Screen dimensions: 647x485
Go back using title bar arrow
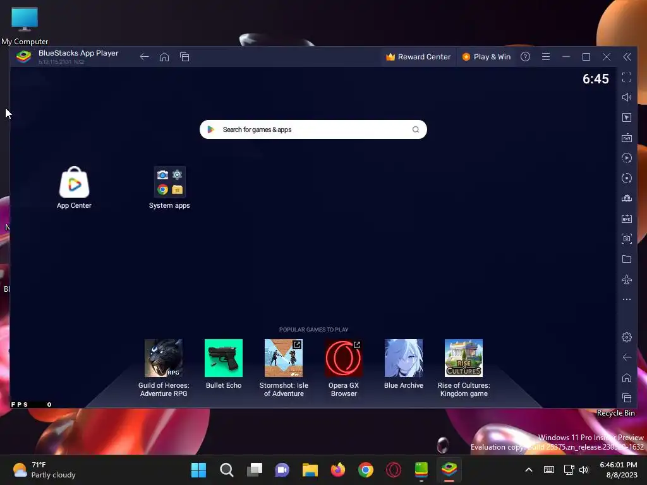(144, 57)
